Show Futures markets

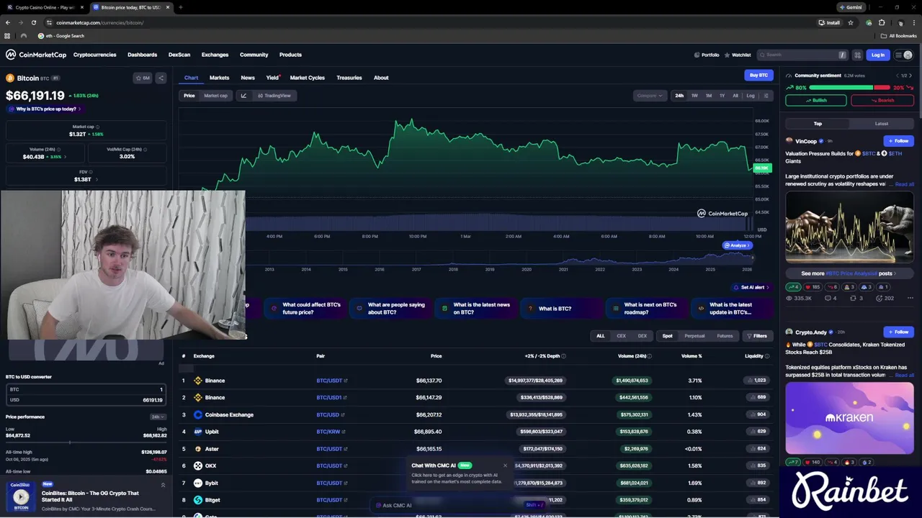[x=725, y=336]
